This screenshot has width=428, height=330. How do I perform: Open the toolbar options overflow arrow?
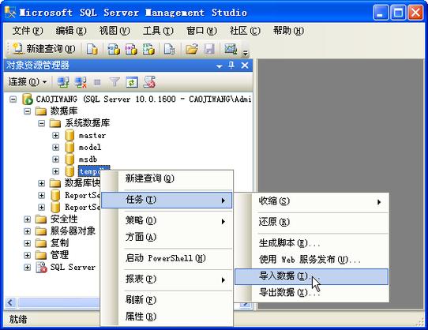point(246,52)
